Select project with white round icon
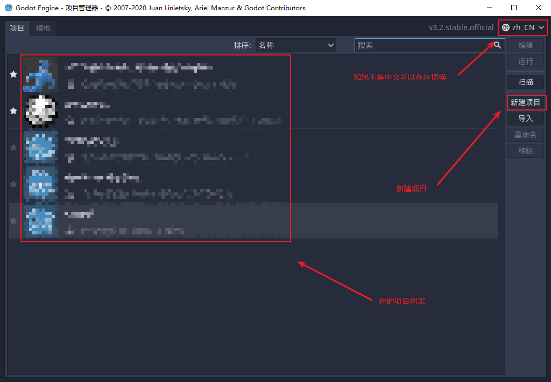This screenshot has width=551, height=382. pyautogui.click(x=40, y=111)
